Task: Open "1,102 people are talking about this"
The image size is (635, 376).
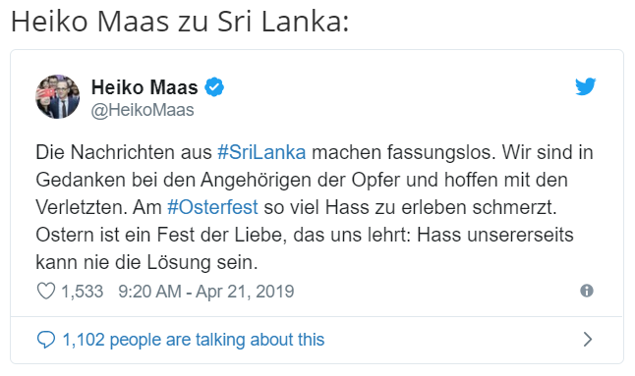Action: tap(194, 340)
